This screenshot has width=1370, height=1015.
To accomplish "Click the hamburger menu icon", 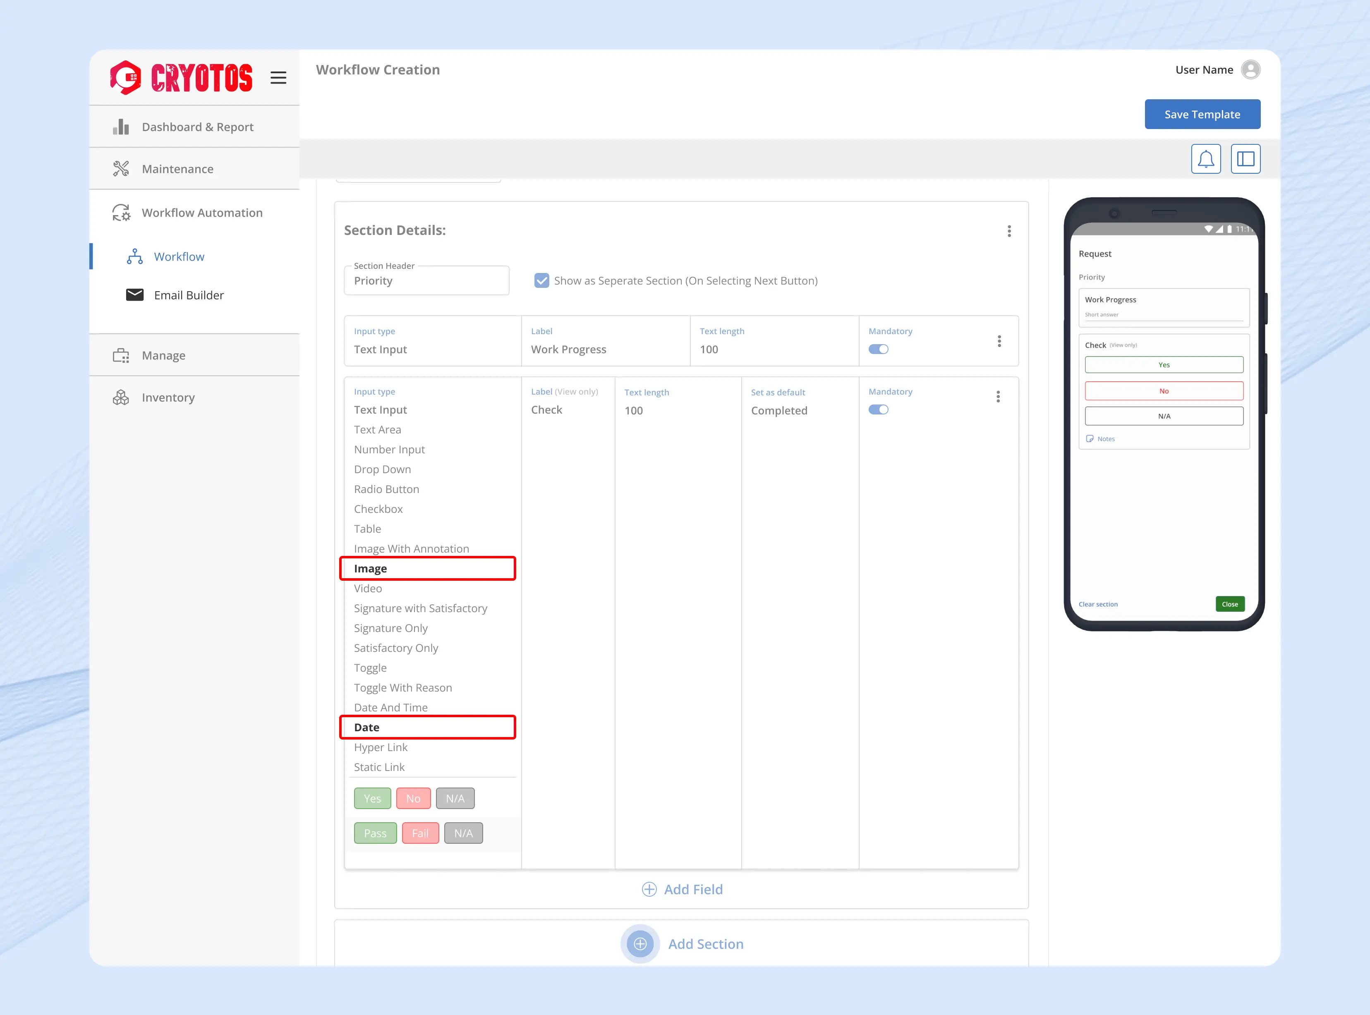I will pyautogui.click(x=278, y=77).
